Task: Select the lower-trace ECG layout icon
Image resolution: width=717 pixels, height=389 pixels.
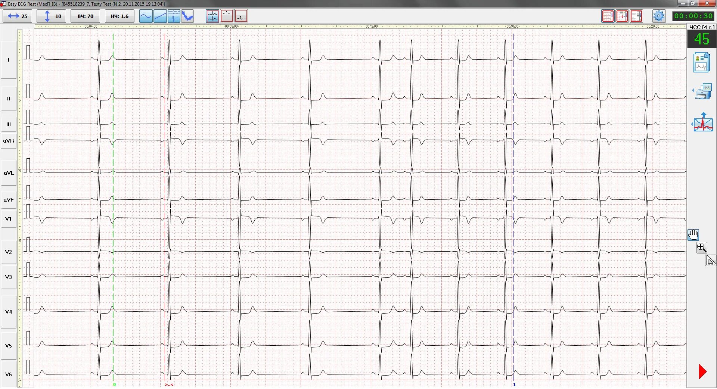Action: tap(241, 16)
